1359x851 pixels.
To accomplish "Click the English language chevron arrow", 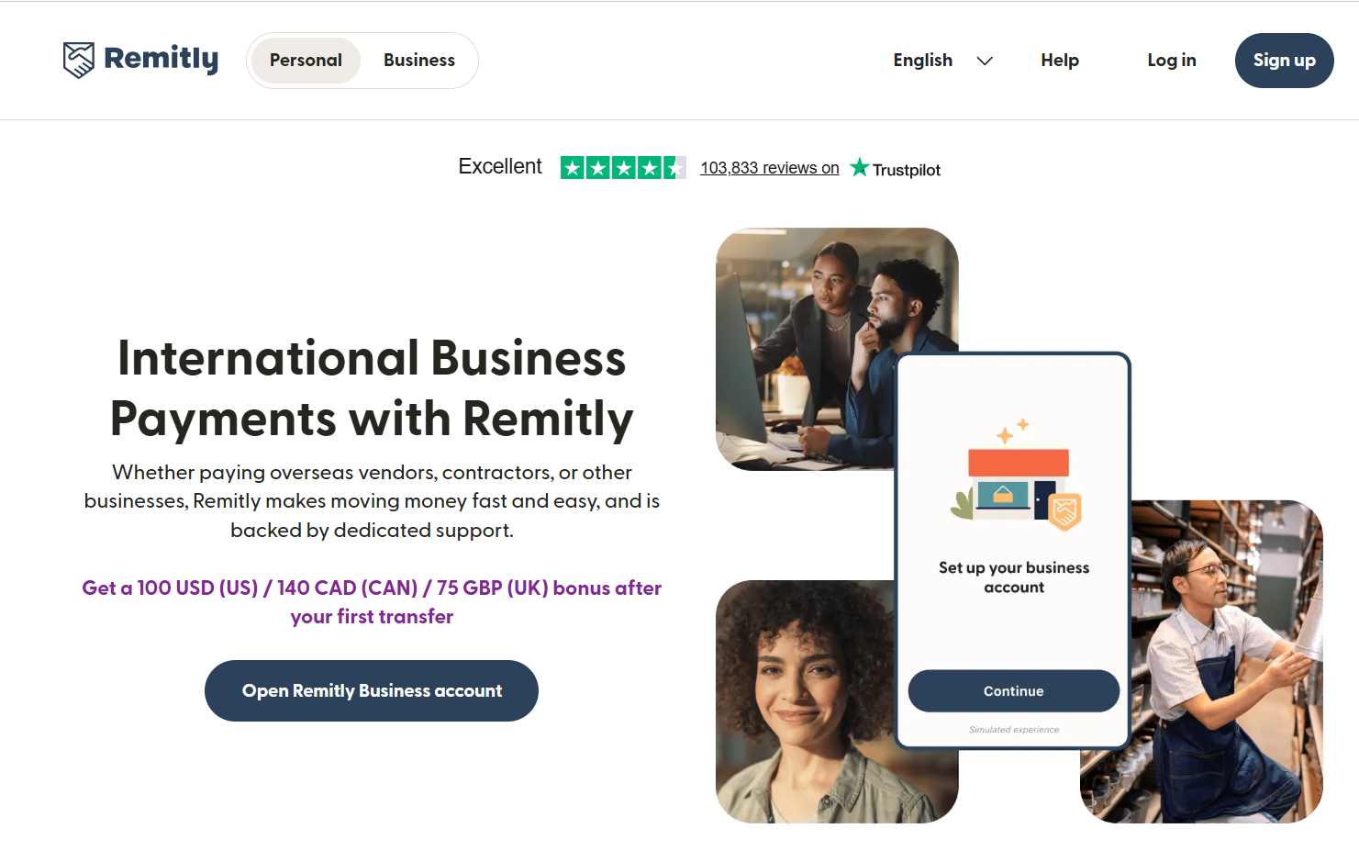I will (x=985, y=61).
